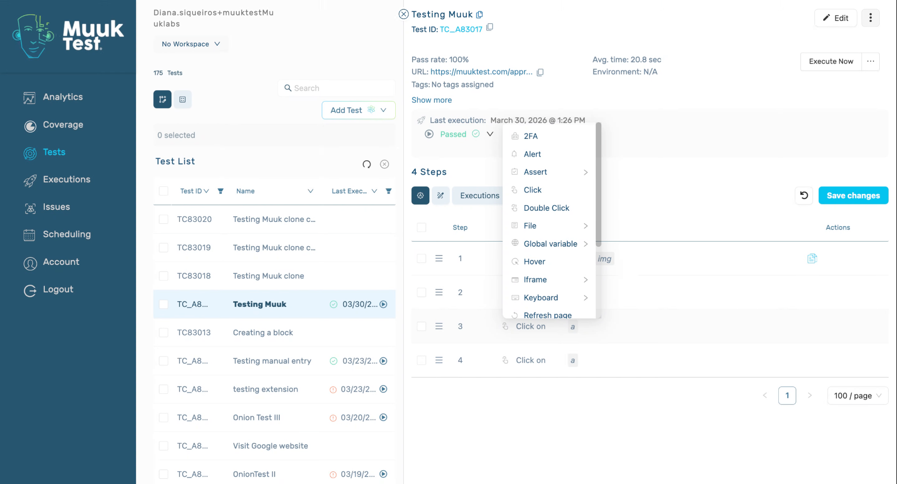Image resolution: width=897 pixels, height=484 pixels.
Task: Open the 100 / page size dropdown
Action: click(858, 396)
